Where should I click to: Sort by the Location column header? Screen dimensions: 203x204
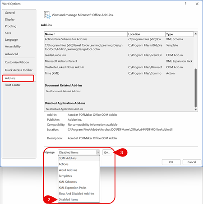[147, 34]
